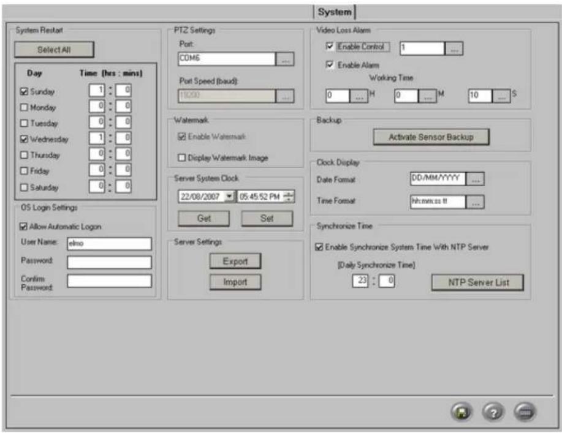The width and height of the screenshot is (562, 433).
Task: Export the server settings
Action: [235, 261]
